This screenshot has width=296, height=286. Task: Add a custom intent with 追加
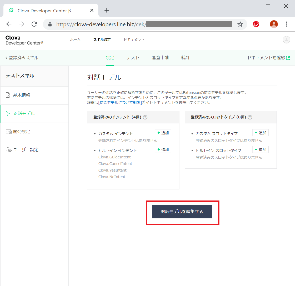tap(163, 133)
